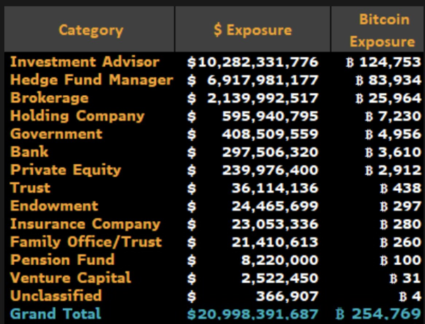Click the Grand Total row label
Screen dimensions: 425x324
click(x=56, y=313)
